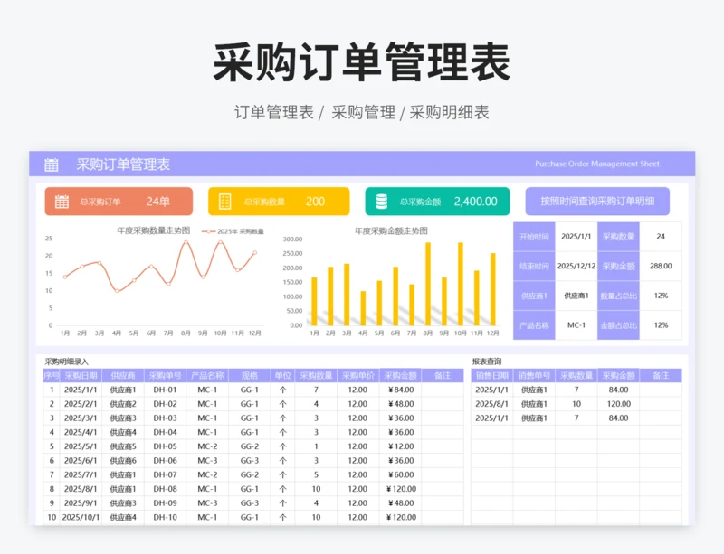
Task: Click the document icon on the 总采购数量 card
Action: pyautogui.click(x=225, y=202)
